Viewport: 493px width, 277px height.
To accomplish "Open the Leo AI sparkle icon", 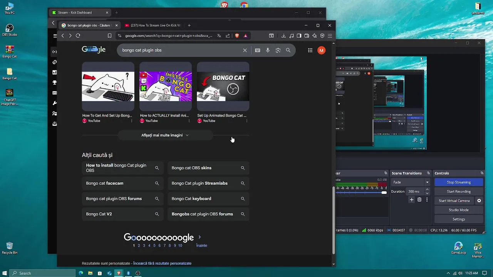I will 314,36.
